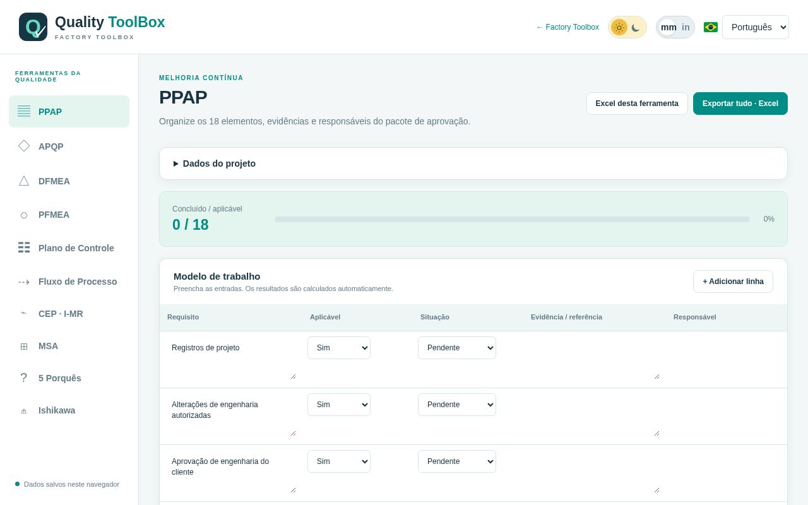The width and height of the screenshot is (808, 505).
Task: Go to APQP tool in sidebar
Action: pyautogui.click(x=69, y=146)
